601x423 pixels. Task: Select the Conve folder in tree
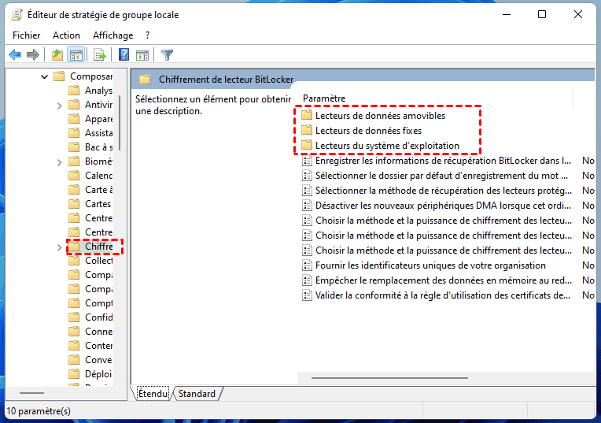(x=90, y=360)
